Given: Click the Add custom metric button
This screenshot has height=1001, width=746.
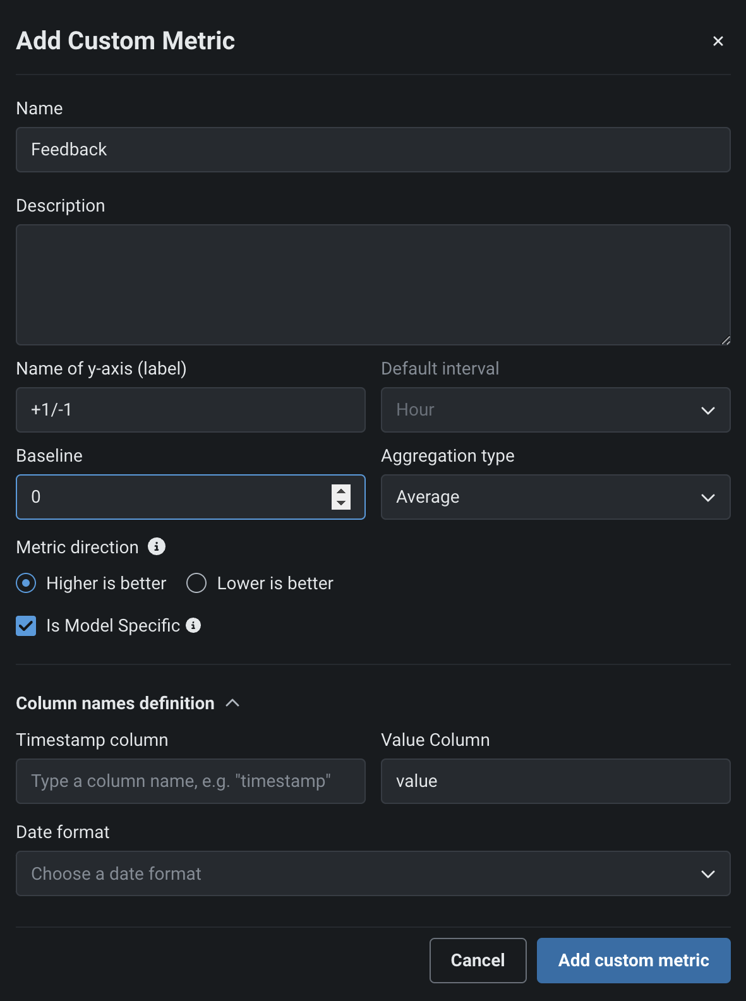Looking at the screenshot, I should coord(633,960).
